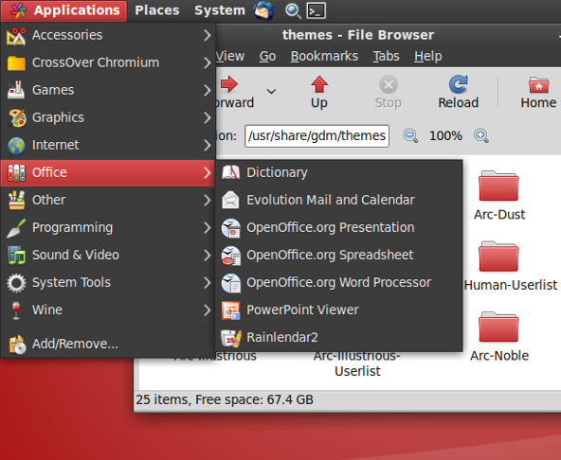Click the Games joystick icon
This screenshot has width=561, height=460.
(16, 90)
